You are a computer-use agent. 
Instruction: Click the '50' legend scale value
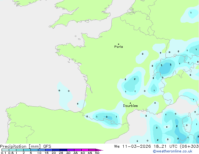97,153
